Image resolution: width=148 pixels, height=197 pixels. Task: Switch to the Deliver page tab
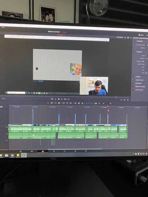click(86, 151)
